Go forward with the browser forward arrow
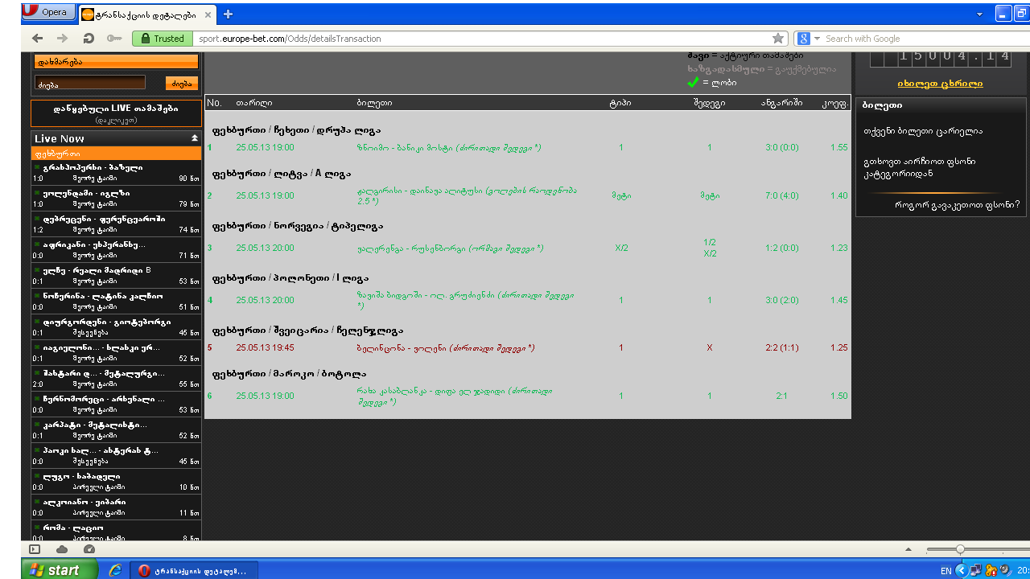This screenshot has width=1030, height=579. click(62, 39)
